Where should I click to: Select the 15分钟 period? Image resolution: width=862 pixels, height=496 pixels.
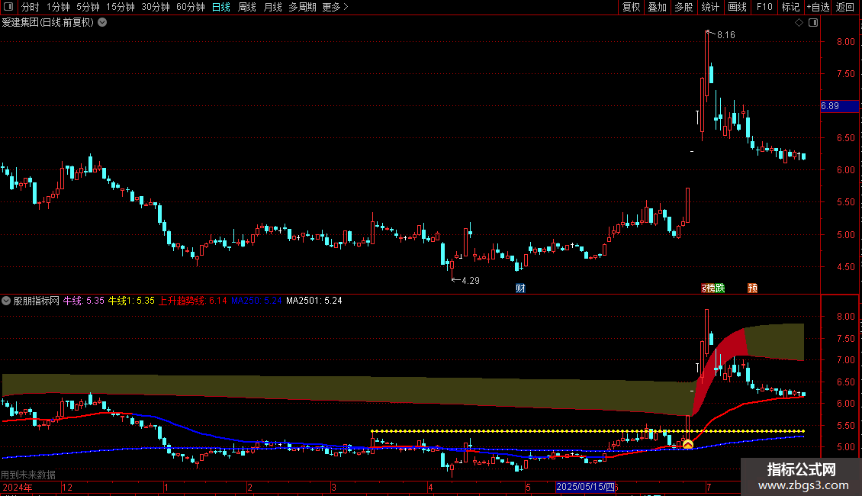(121, 7)
